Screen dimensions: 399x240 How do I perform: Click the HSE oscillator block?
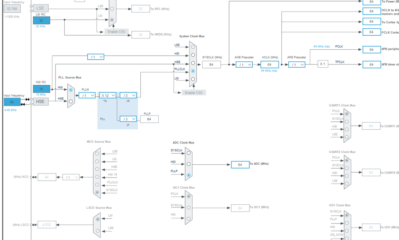(x=41, y=101)
